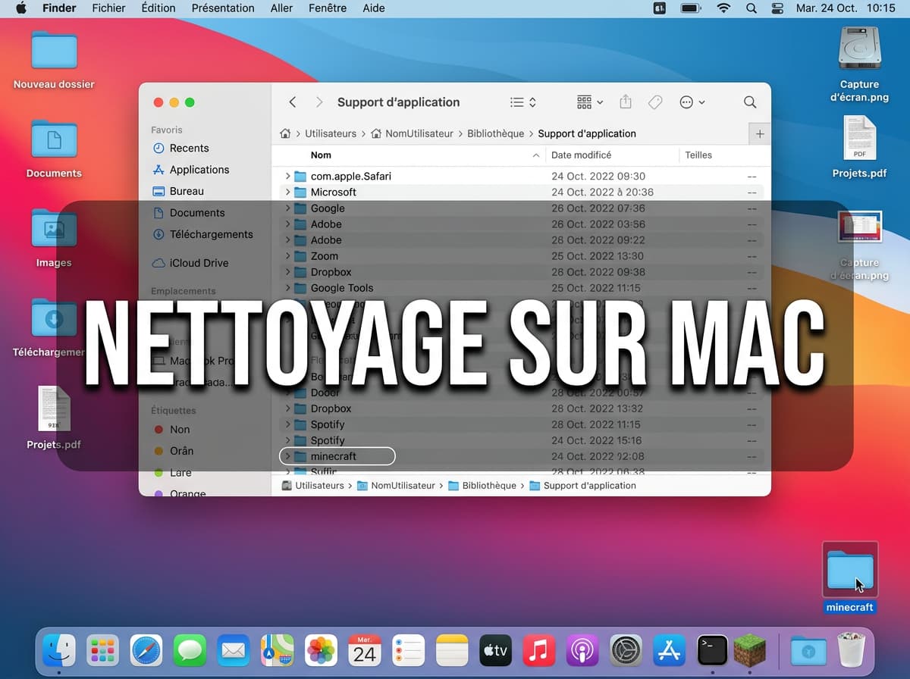
Task: Select the Microsoft folder row
Action: click(521, 192)
